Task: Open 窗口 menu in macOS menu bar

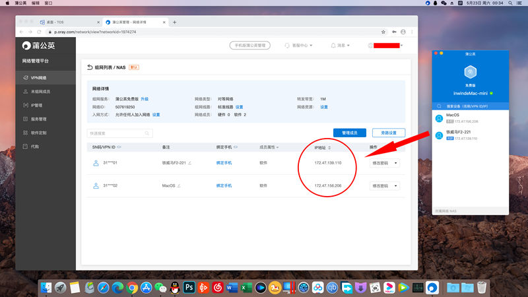Action: 48,3
